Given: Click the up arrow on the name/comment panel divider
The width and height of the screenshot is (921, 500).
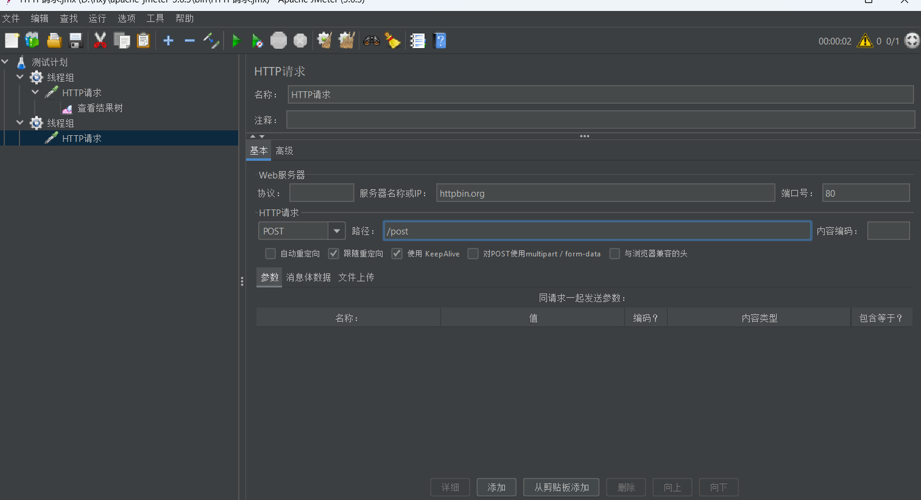Looking at the screenshot, I should click(253, 136).
